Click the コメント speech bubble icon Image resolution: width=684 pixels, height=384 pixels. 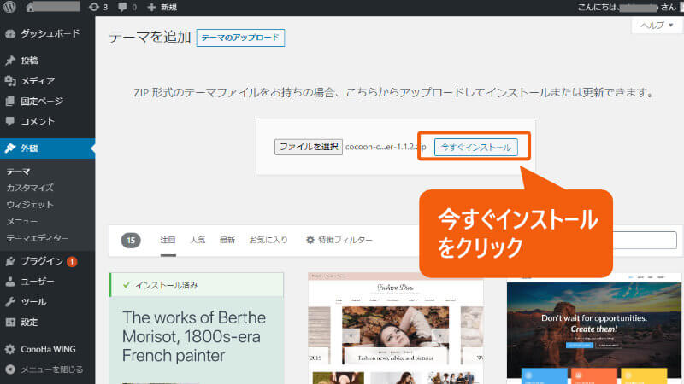tap(10, 121)
